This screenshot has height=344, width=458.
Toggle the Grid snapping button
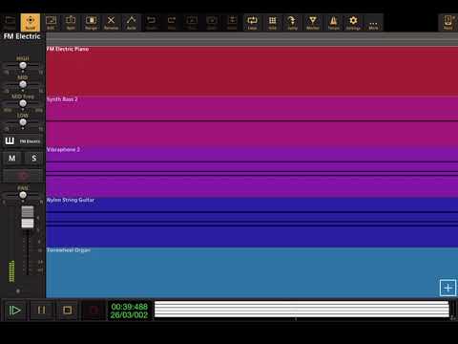pos(273,22)
